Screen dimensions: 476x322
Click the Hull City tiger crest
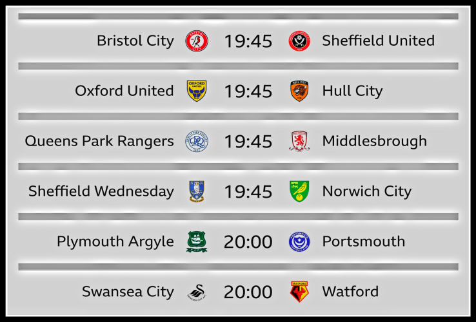[x=299, y=91]
